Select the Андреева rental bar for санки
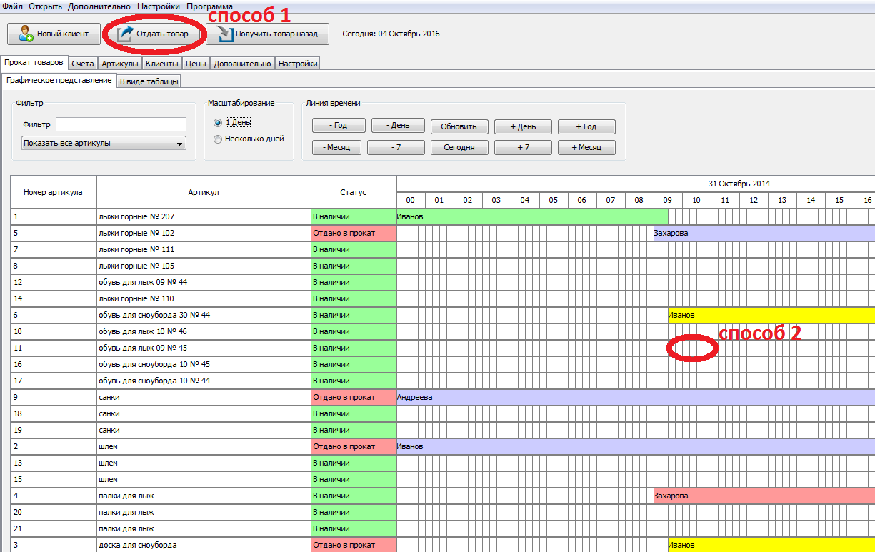This screenshot has height=552, width=875. click(x=636, y=397)
